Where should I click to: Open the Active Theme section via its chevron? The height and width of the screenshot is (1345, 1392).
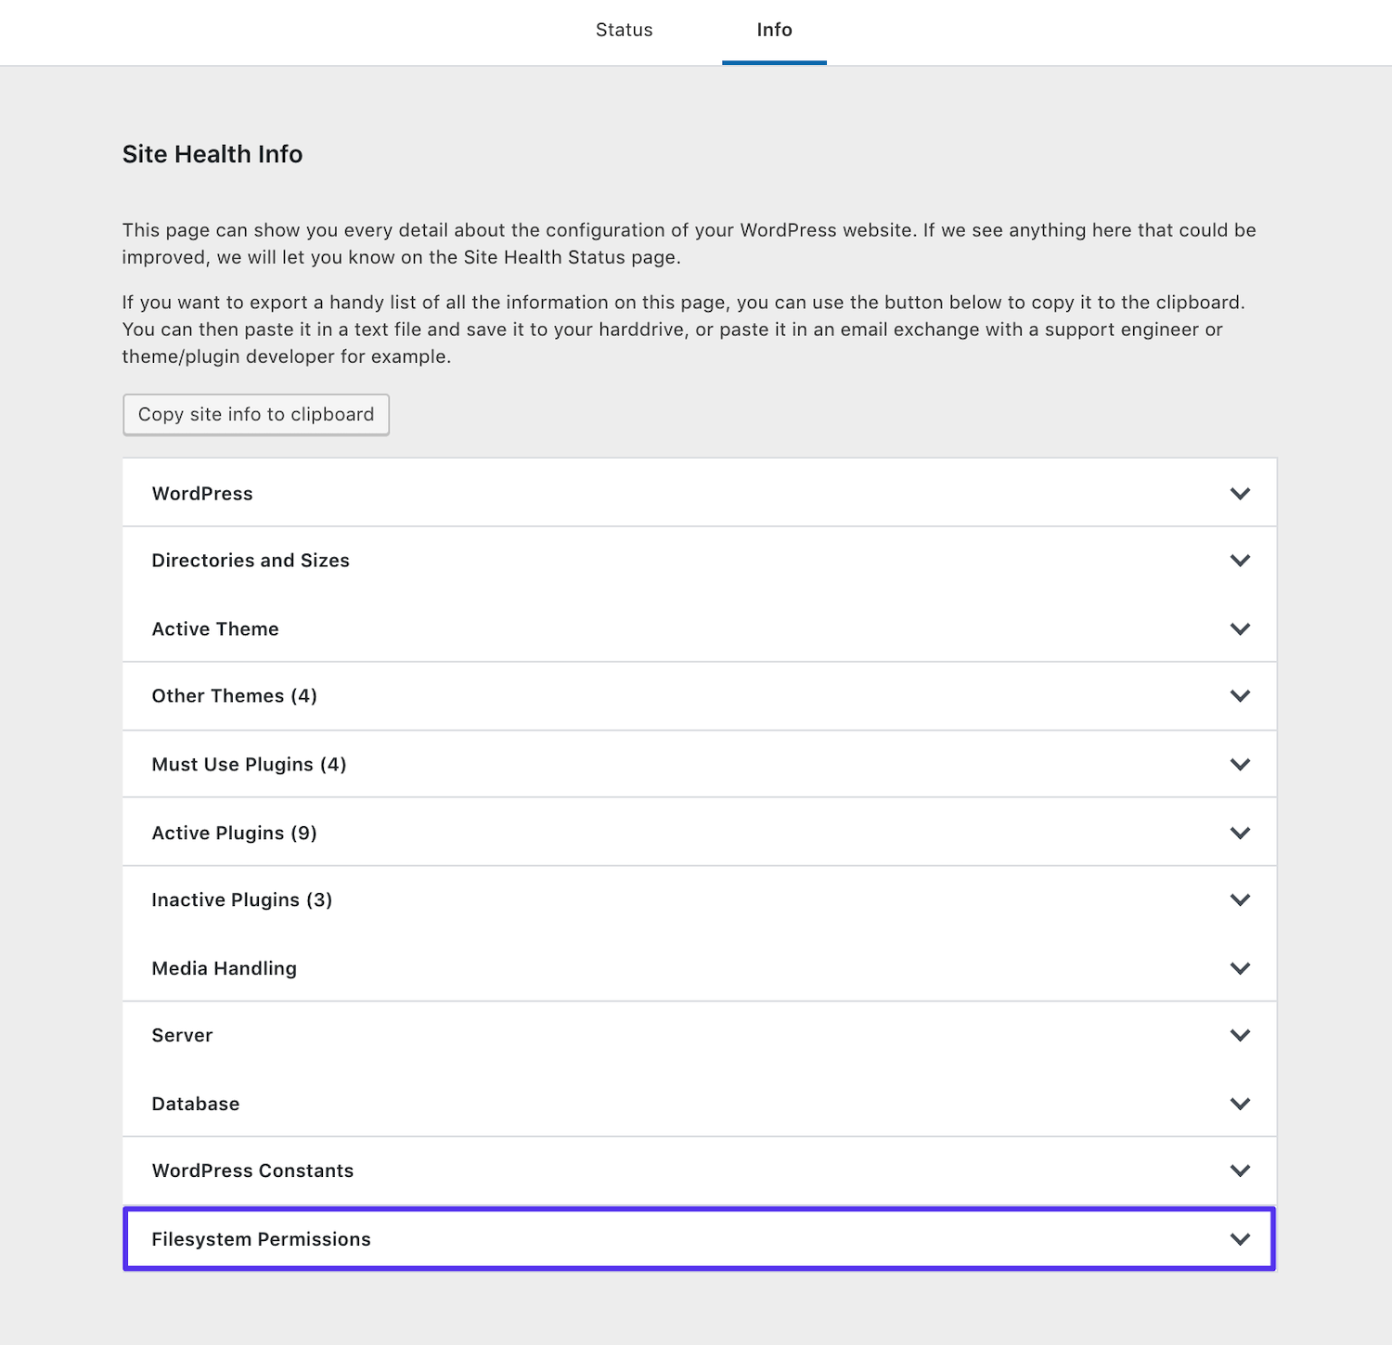click(x=1239, y=628)
